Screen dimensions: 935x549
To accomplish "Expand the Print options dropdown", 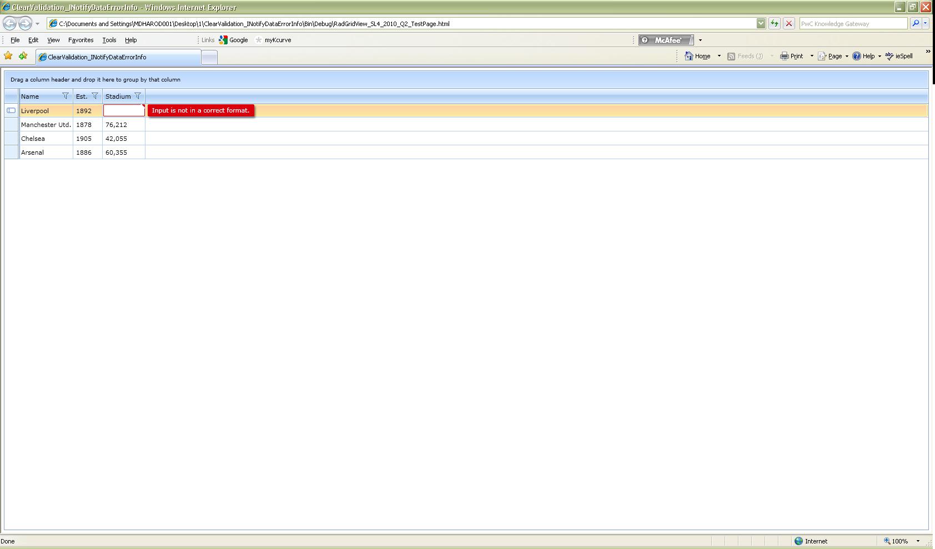I will click(x=812, y=56).
